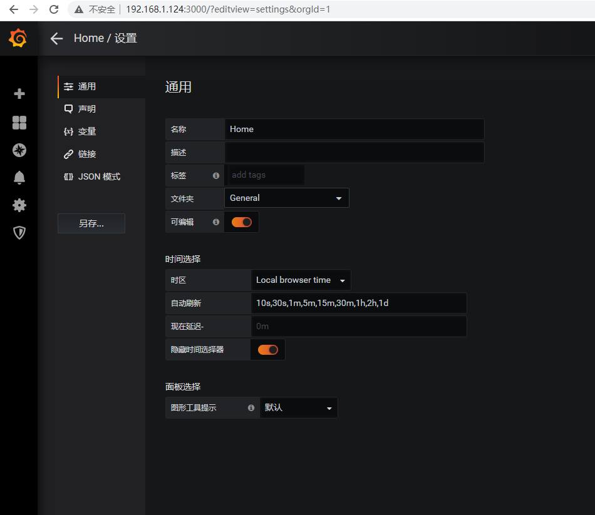Click the empty 描述 input field
This screenshot has height=515, width=595.
coord(354,153)
